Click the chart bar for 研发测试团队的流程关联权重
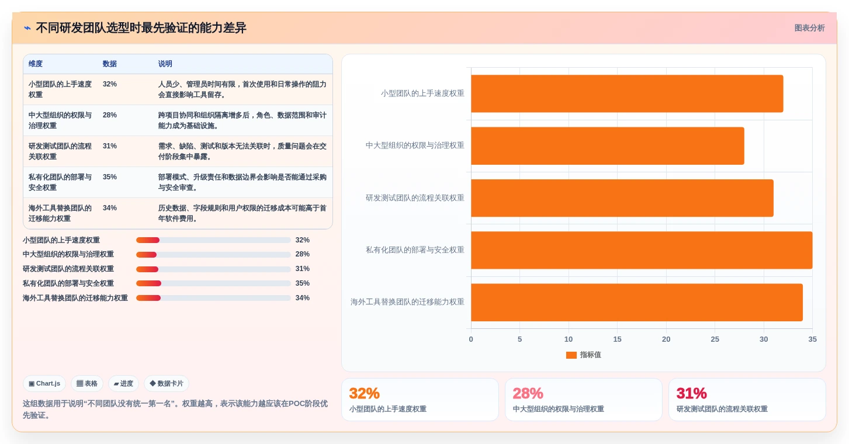This screenshot has width=849, height=444. point(622,198)
